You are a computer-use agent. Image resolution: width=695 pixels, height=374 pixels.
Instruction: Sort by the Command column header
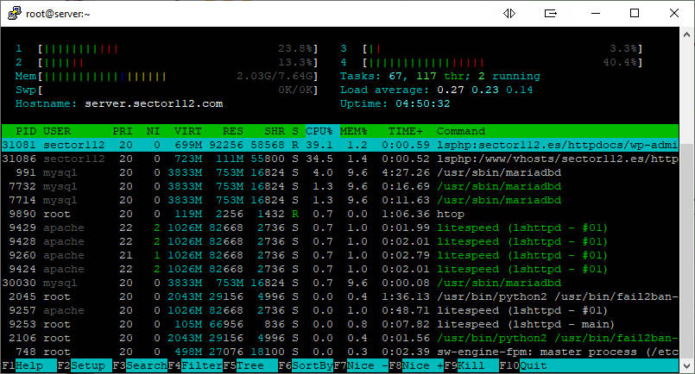[461, 131]
